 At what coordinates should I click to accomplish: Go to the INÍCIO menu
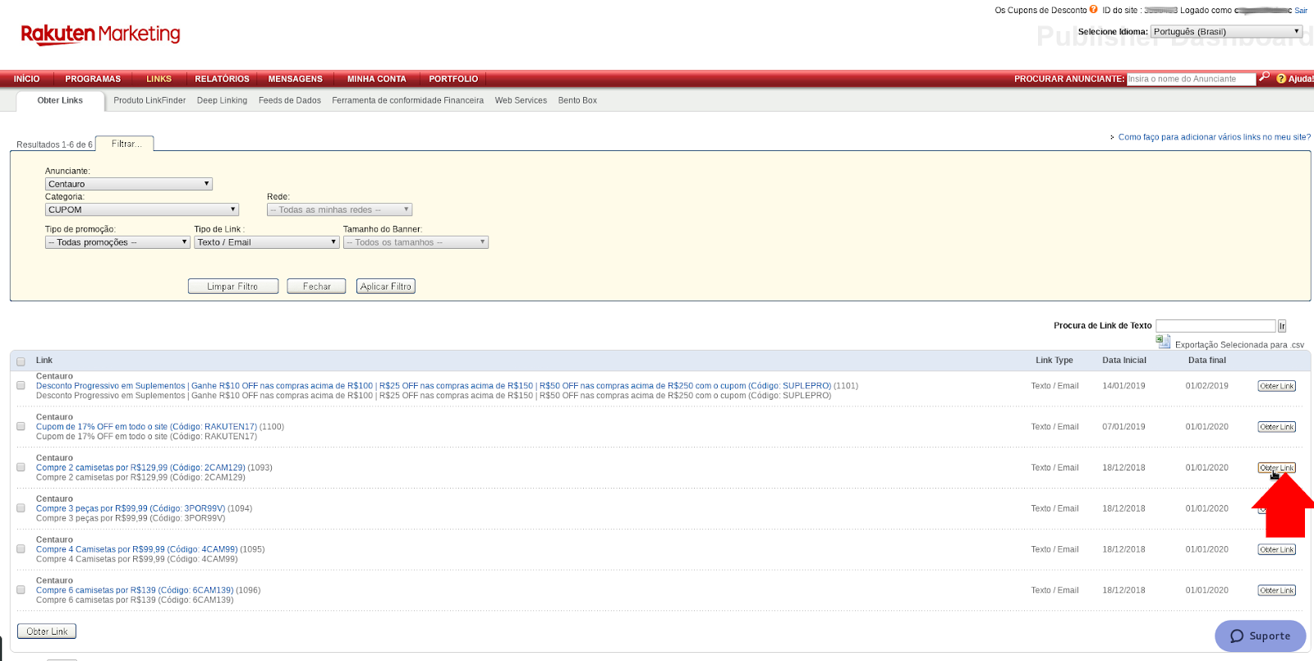(26, 79)
